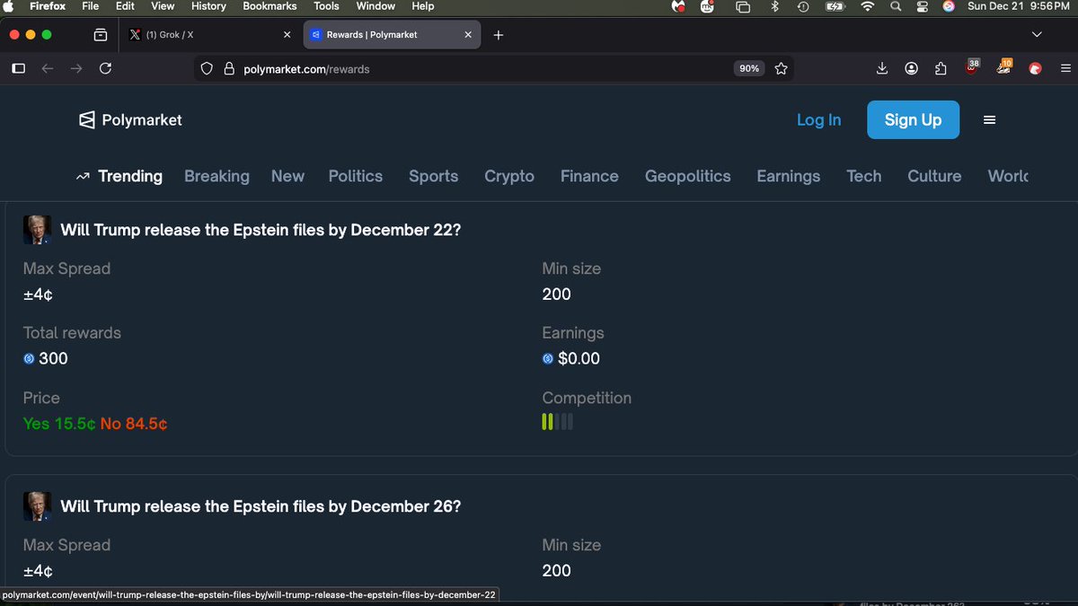The image size is (1078, 606).
Task: Close the Grok / X tab
Action: tap(287, 35)
